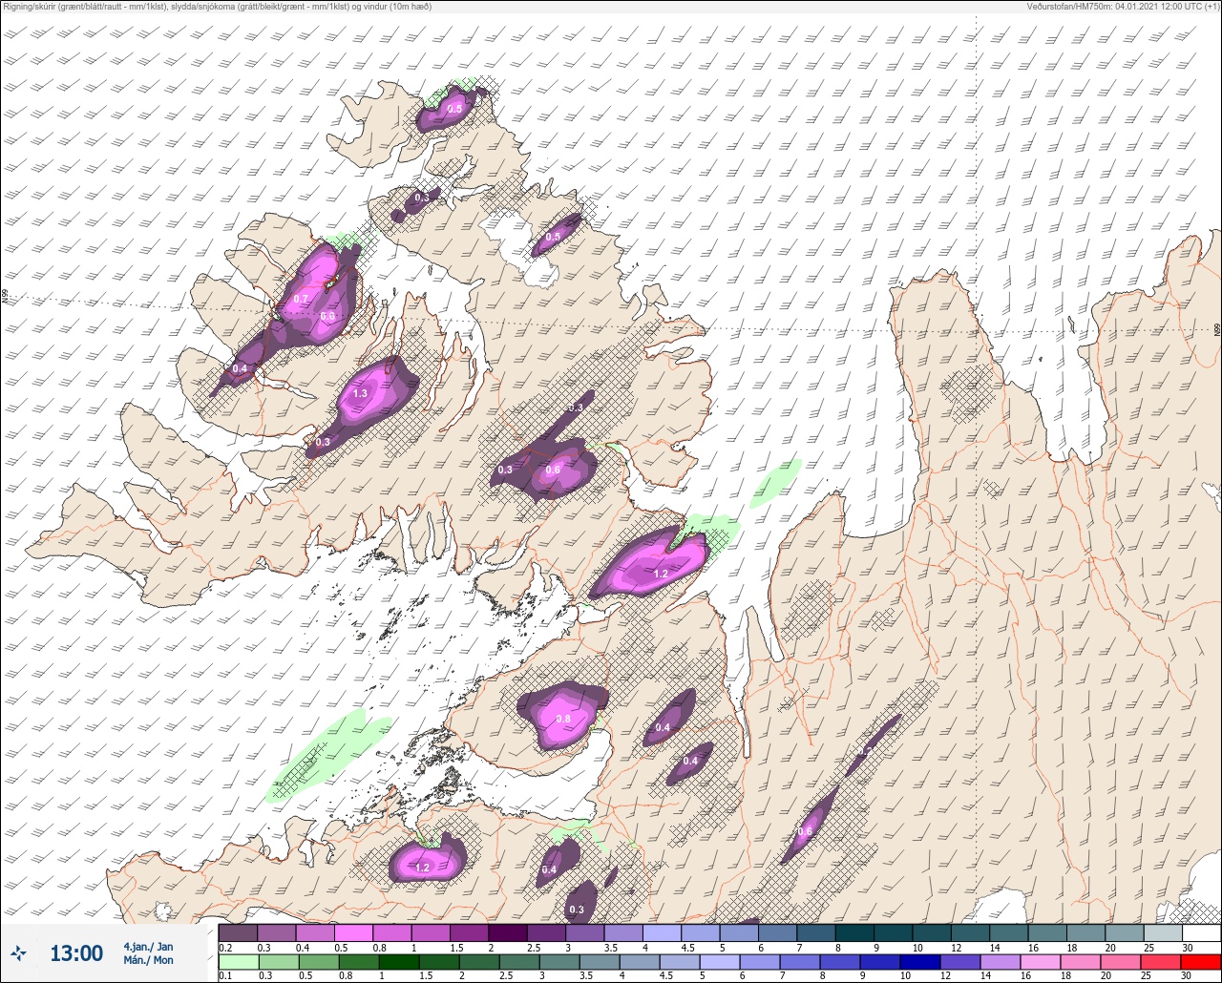Click the '4.jan./ Jan' date label

(x=149, y=947)
